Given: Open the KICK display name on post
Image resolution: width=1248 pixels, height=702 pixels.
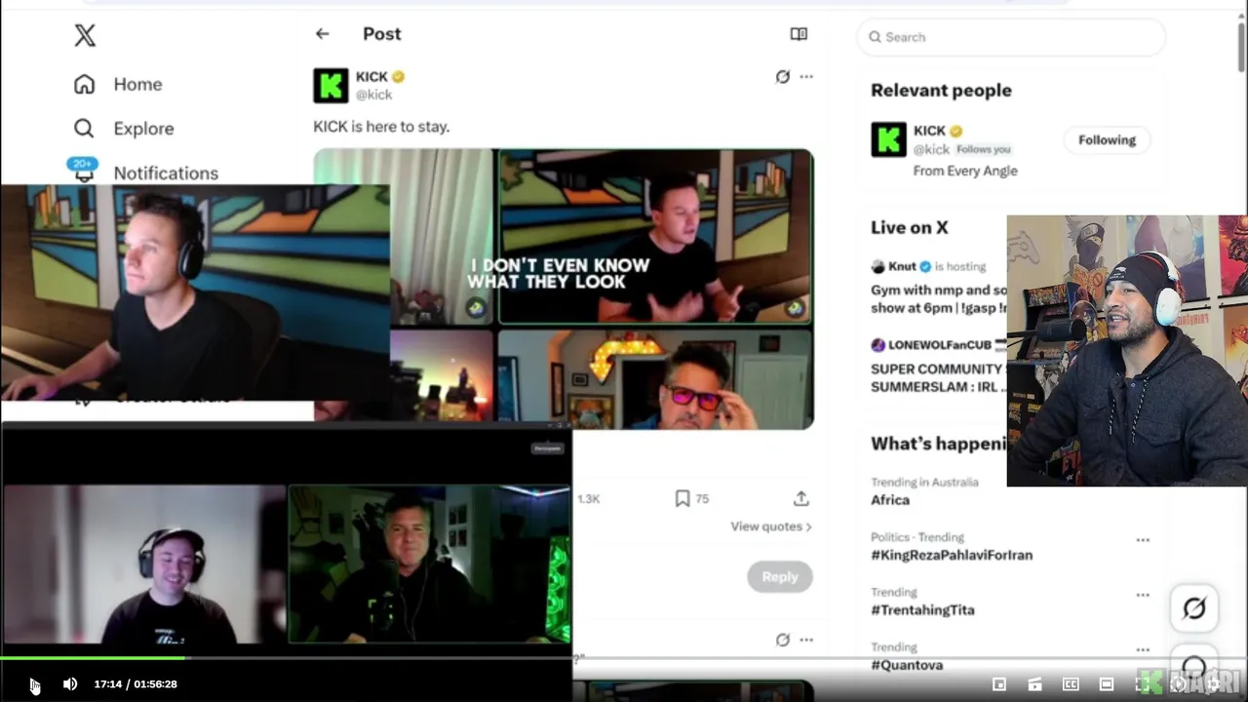Looking at the screenshot, I should pyautogui.click(x=371, y=76).
